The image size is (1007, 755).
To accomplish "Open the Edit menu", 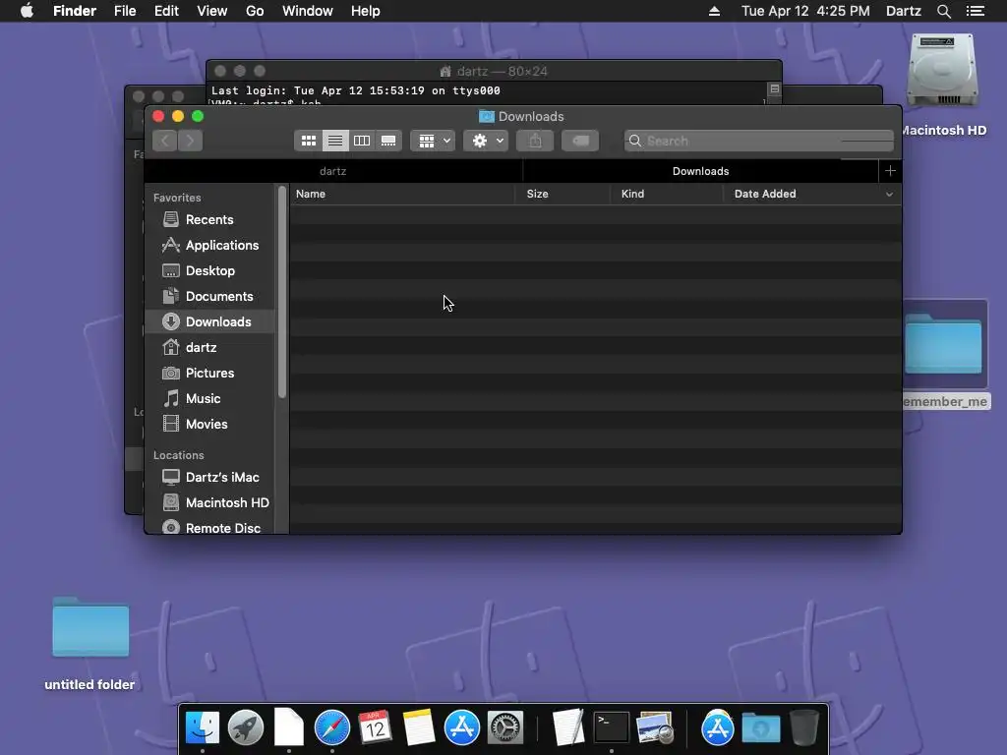I will pos(166,11).
